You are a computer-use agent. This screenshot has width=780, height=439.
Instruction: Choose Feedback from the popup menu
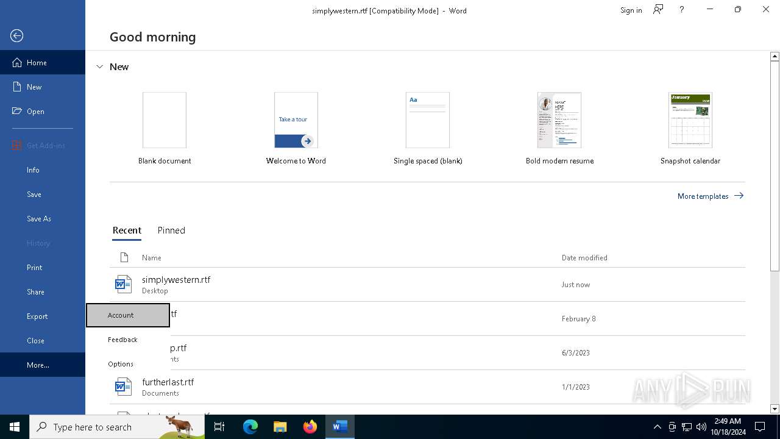coord(128,340)
